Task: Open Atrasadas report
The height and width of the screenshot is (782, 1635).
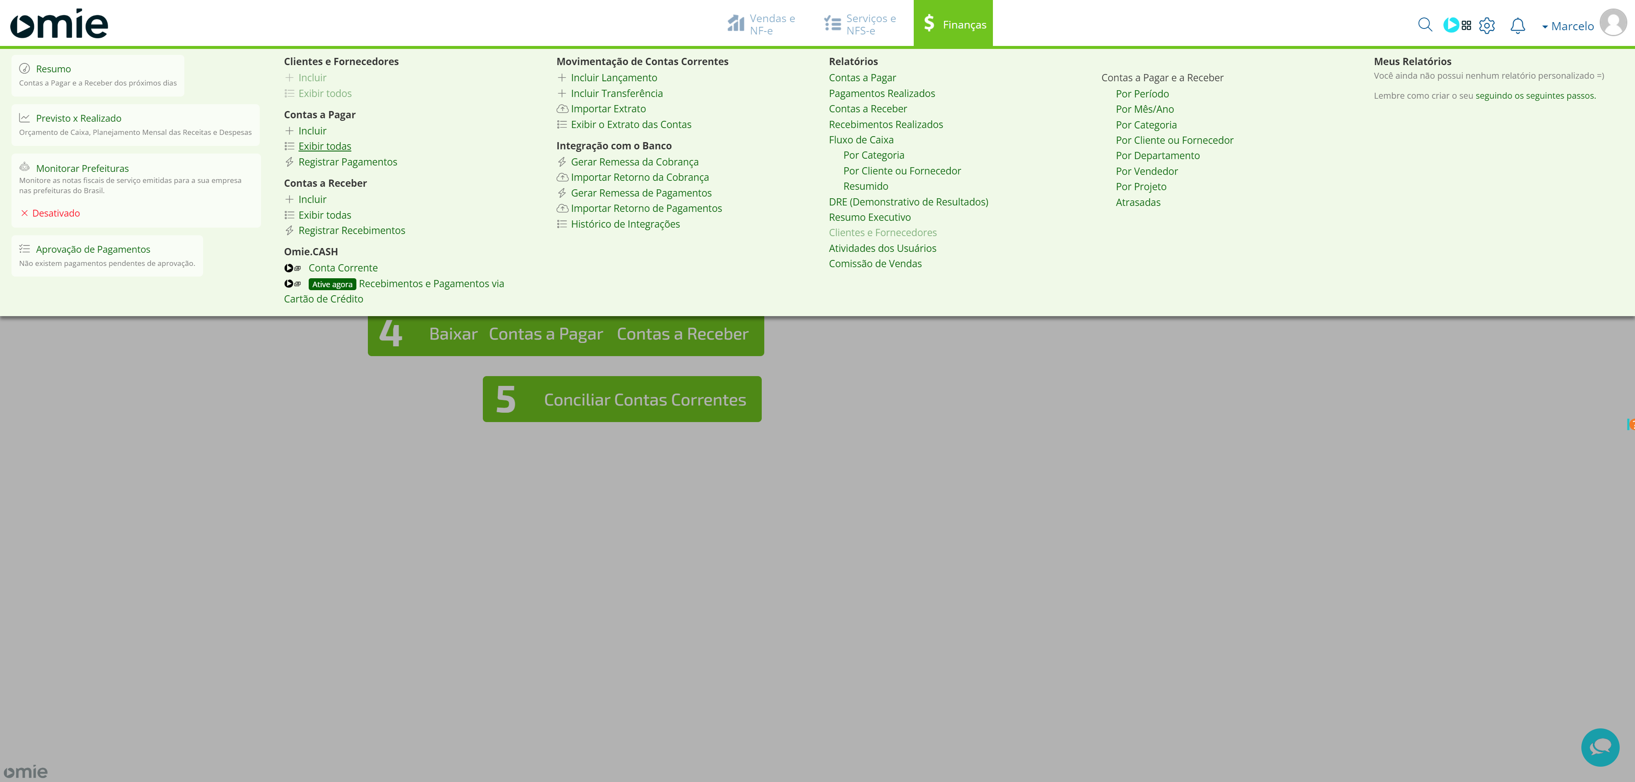Action: click(x=1137, y=203)
